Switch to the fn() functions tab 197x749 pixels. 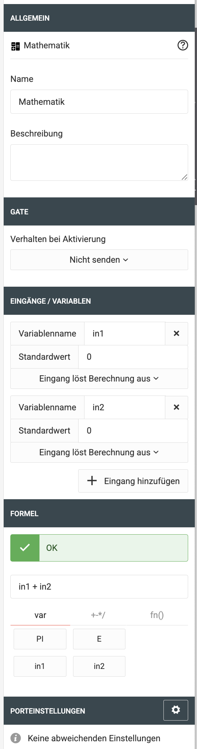coord(157,615)
